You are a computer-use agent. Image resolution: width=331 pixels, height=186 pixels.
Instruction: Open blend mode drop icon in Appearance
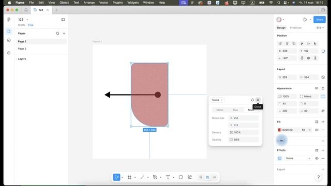pyautogui.click(x=323, y=88)
